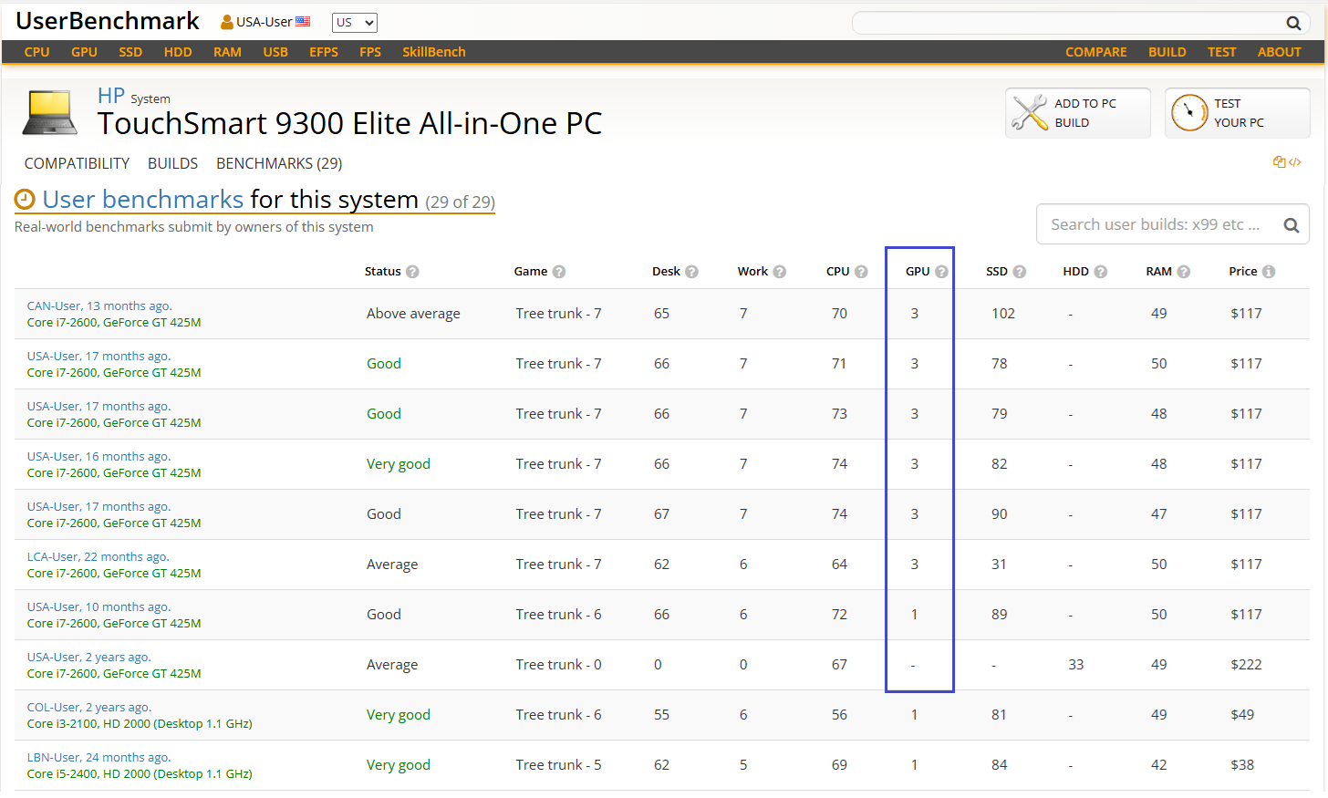Switch to the BENCHMARKS (29) tab
Screen dimensions: 1328x798
tap(279, 163)
